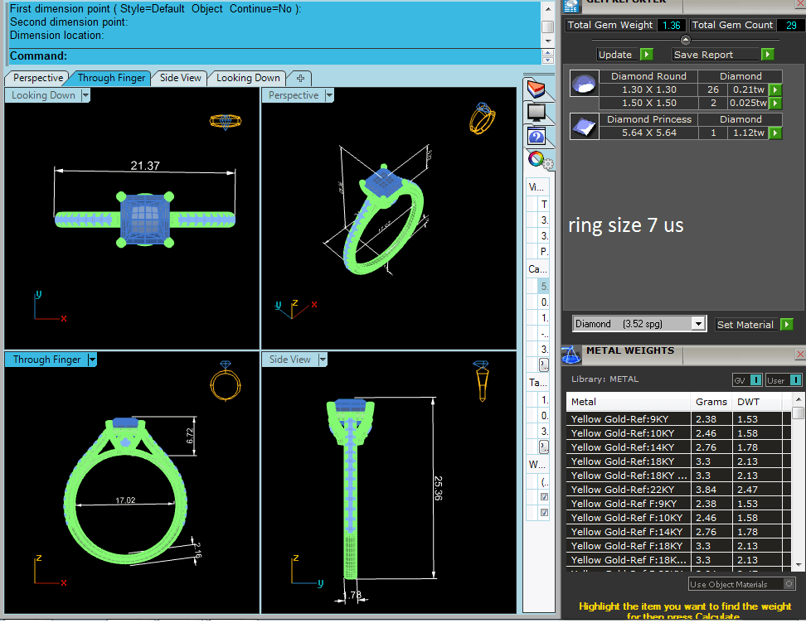Expand the Side View viewport menu
Screen dimensions: 806x623
click(323, 360)
